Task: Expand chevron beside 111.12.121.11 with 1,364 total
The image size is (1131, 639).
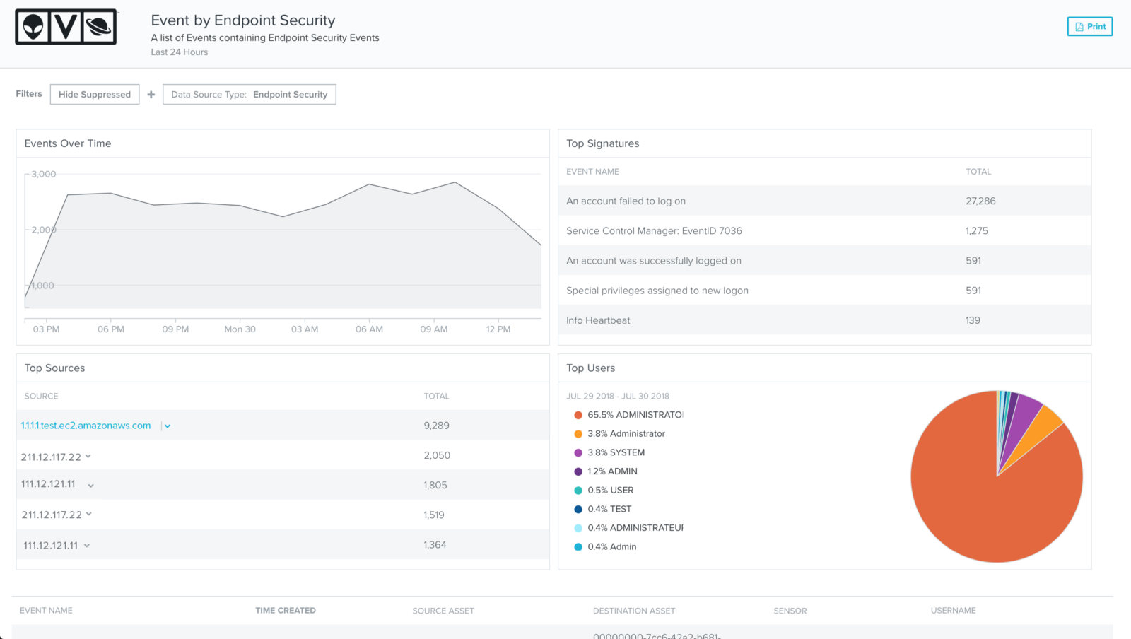Action: pos(87,546)
